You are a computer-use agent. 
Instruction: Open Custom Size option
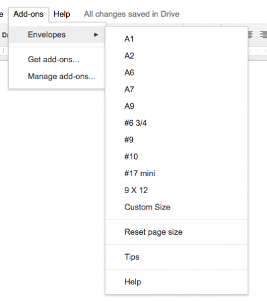click(x=176, y=207)
